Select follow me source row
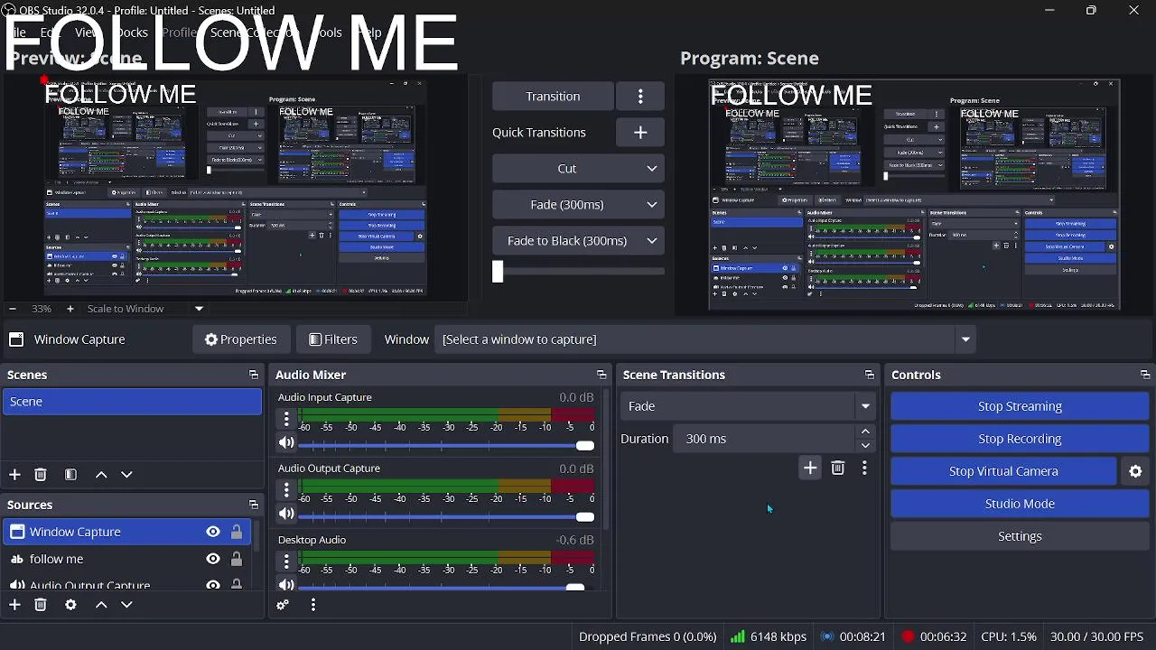 point(128,559)
